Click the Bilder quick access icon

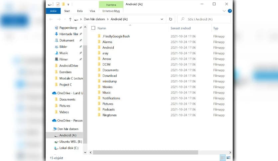[57, 47]
